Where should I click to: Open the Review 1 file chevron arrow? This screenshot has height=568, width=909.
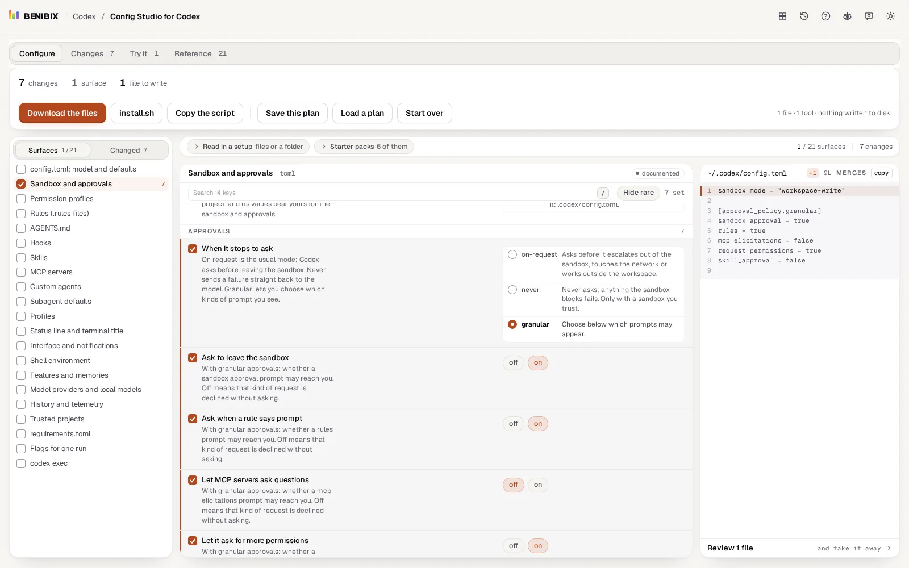889,548
